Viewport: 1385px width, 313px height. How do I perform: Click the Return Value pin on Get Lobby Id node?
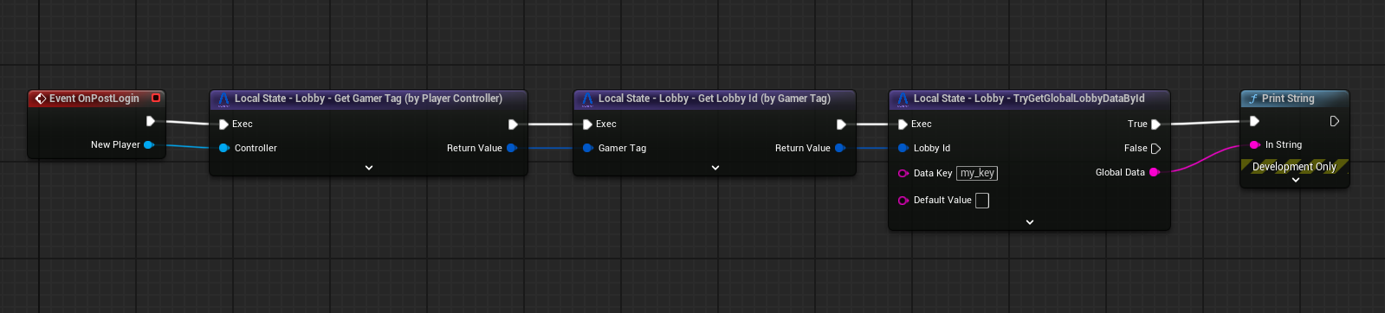pos(840,148)
